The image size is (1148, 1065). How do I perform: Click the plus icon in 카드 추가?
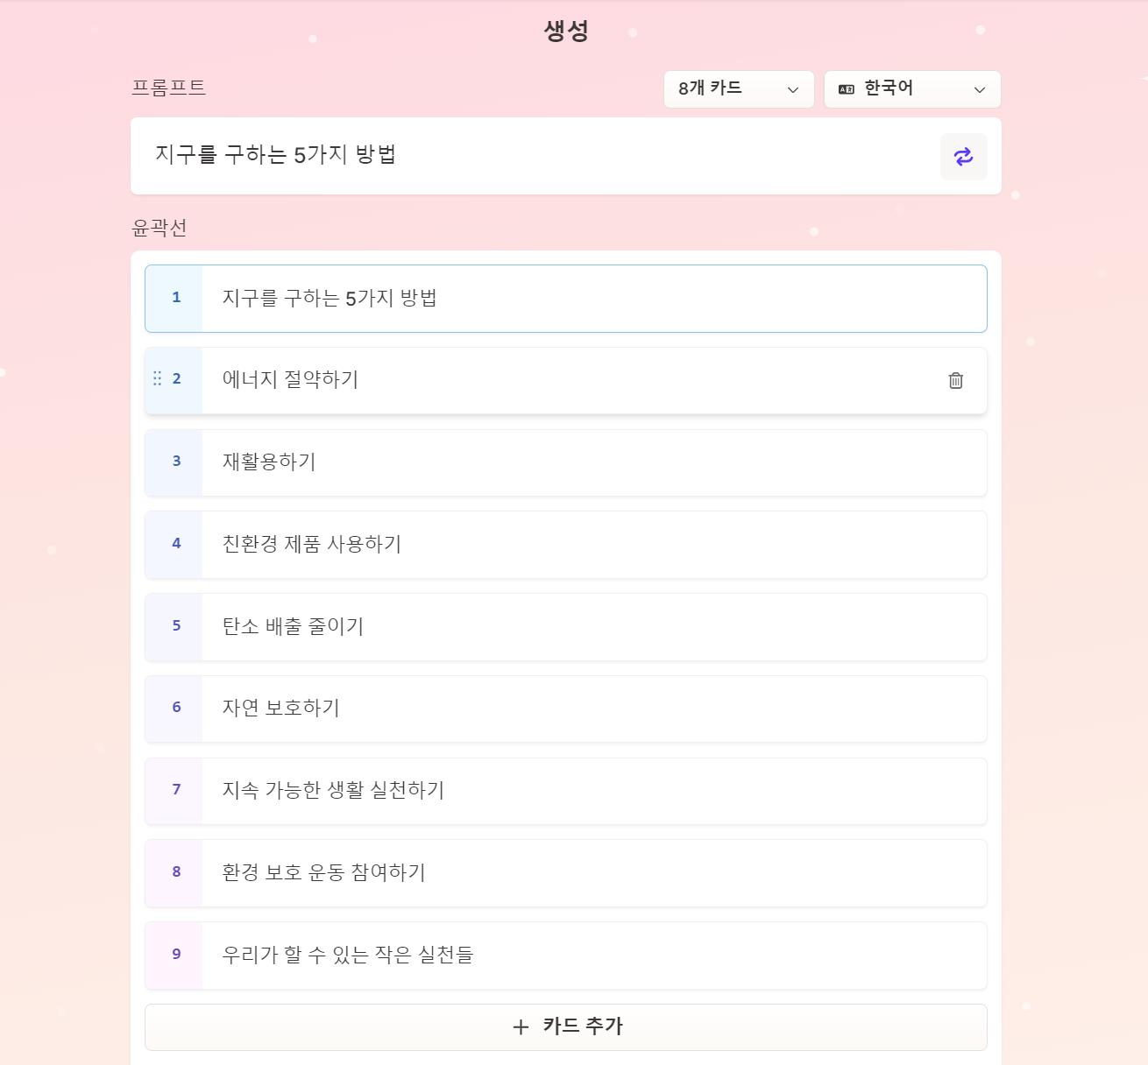click(x=521, y=1026)
